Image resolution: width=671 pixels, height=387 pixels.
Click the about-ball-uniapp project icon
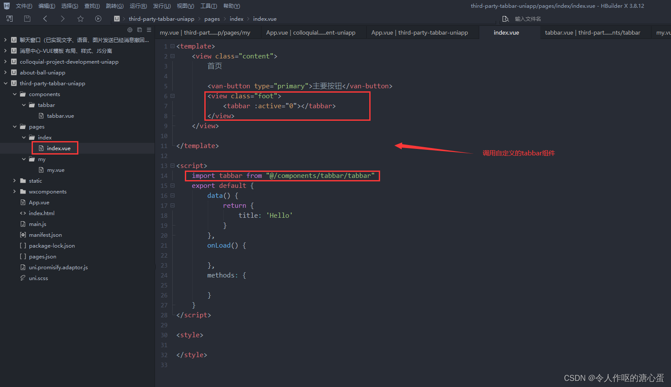point(14,72)
